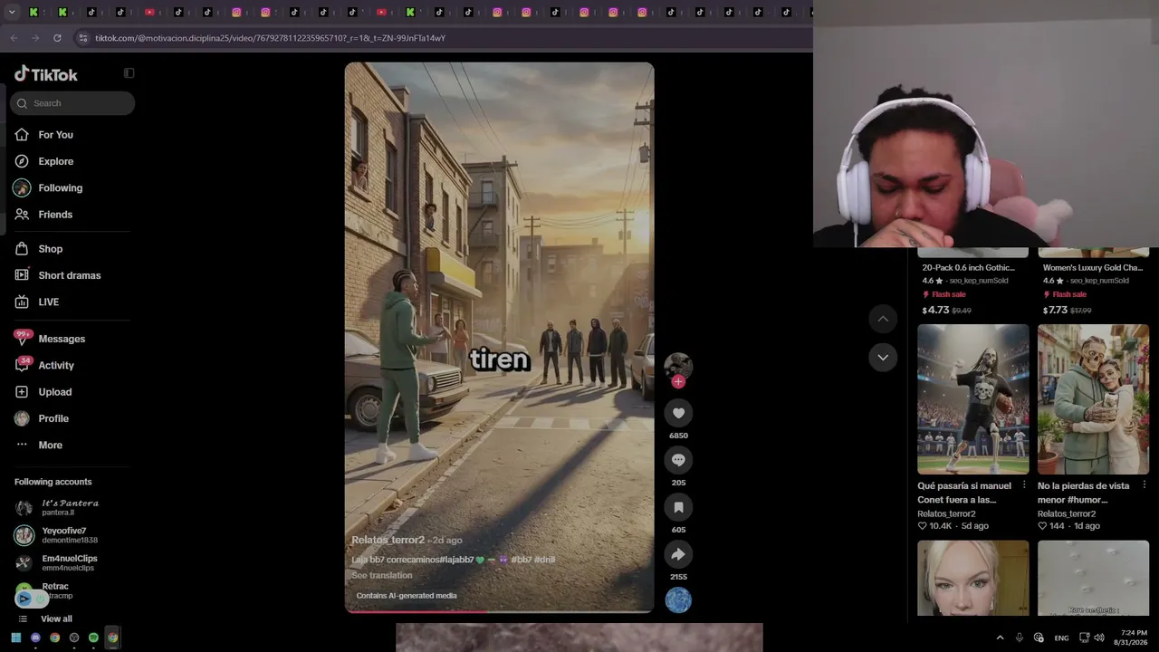1159x652 pixels.
Task: Open options for Qué pasaría si manuel video
Action: click(1024, 485)
